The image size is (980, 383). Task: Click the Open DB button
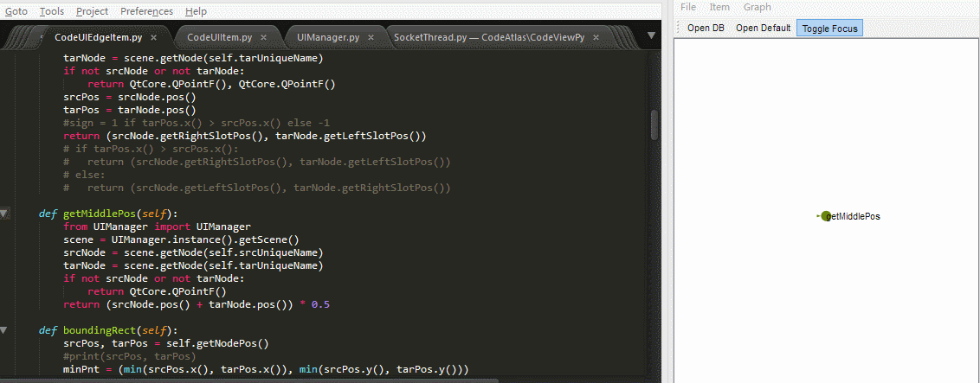pos(706,28)
